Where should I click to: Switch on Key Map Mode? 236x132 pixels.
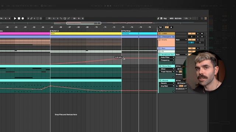(x=165, y=18)
